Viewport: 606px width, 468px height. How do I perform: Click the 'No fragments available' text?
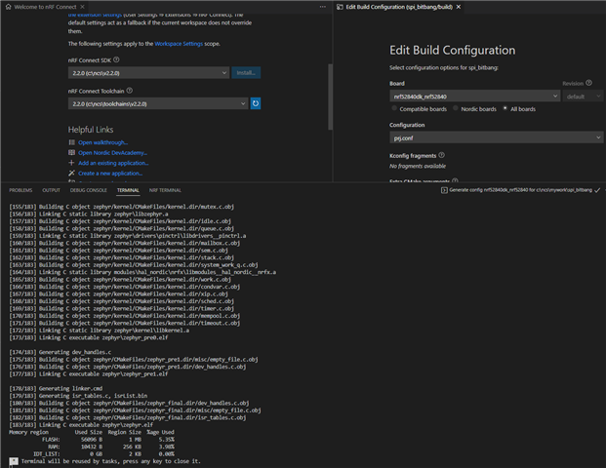(x=418, y=166)
